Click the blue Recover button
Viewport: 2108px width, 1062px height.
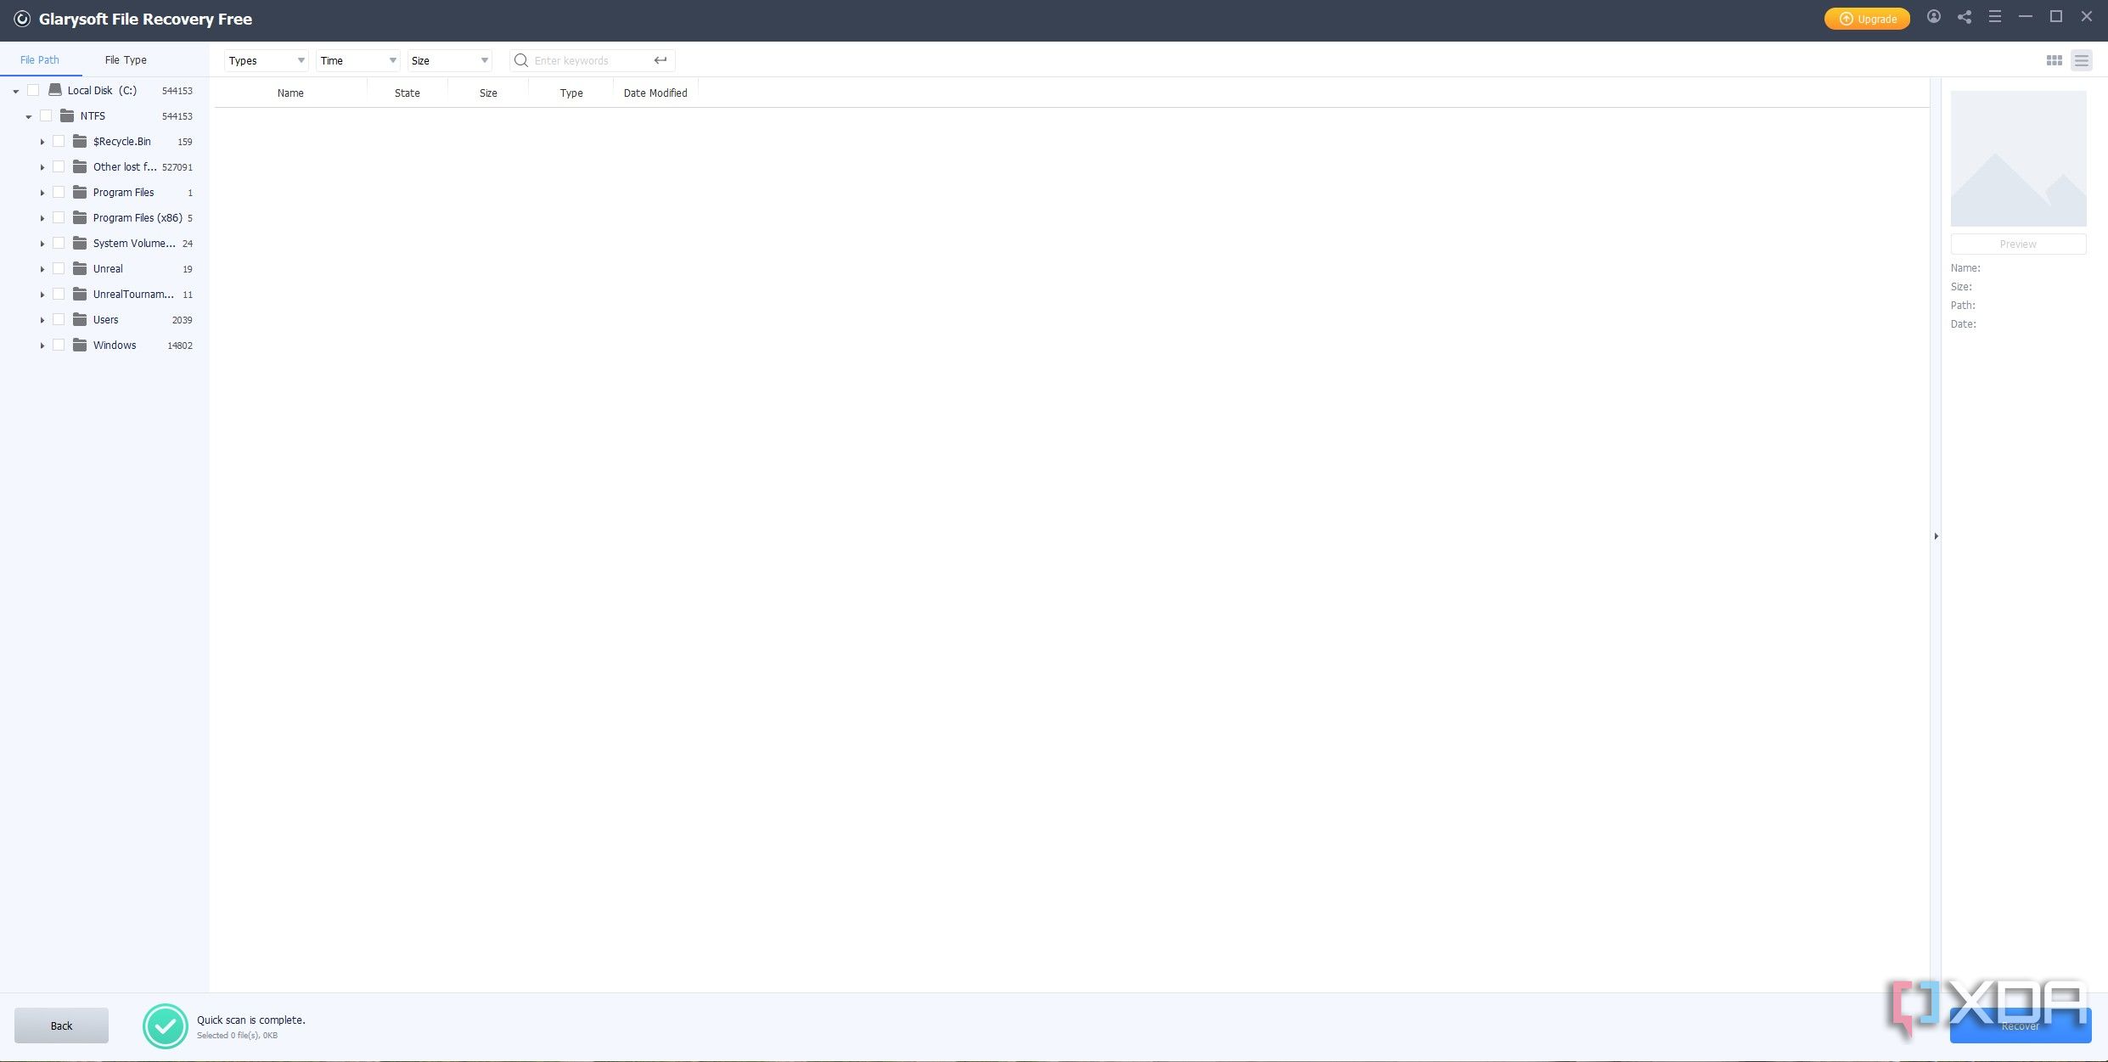point(2021,1025)
